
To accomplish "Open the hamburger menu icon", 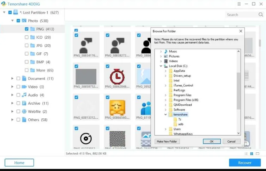I will point(239,4).
